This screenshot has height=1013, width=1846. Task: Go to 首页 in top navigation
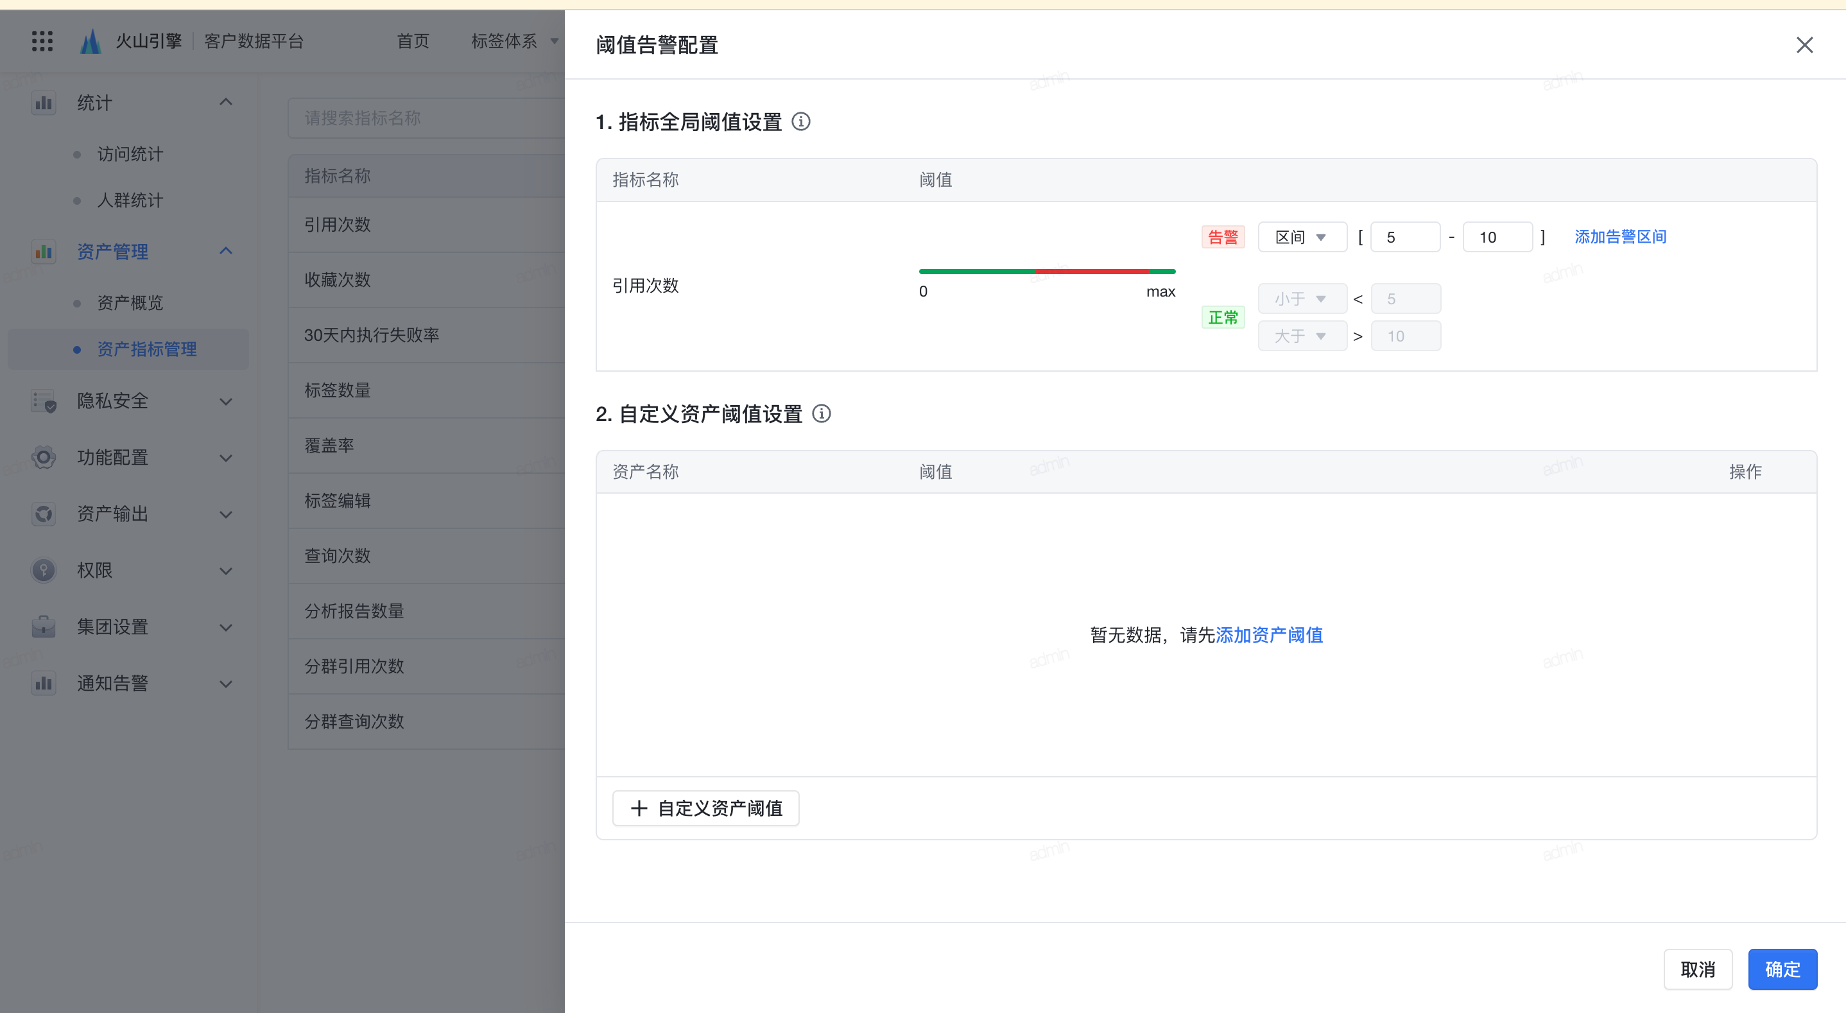point(413,42)
